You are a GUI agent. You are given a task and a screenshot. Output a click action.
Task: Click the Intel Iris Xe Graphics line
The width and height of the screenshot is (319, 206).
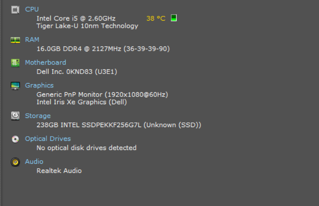(x=82, y=102)
